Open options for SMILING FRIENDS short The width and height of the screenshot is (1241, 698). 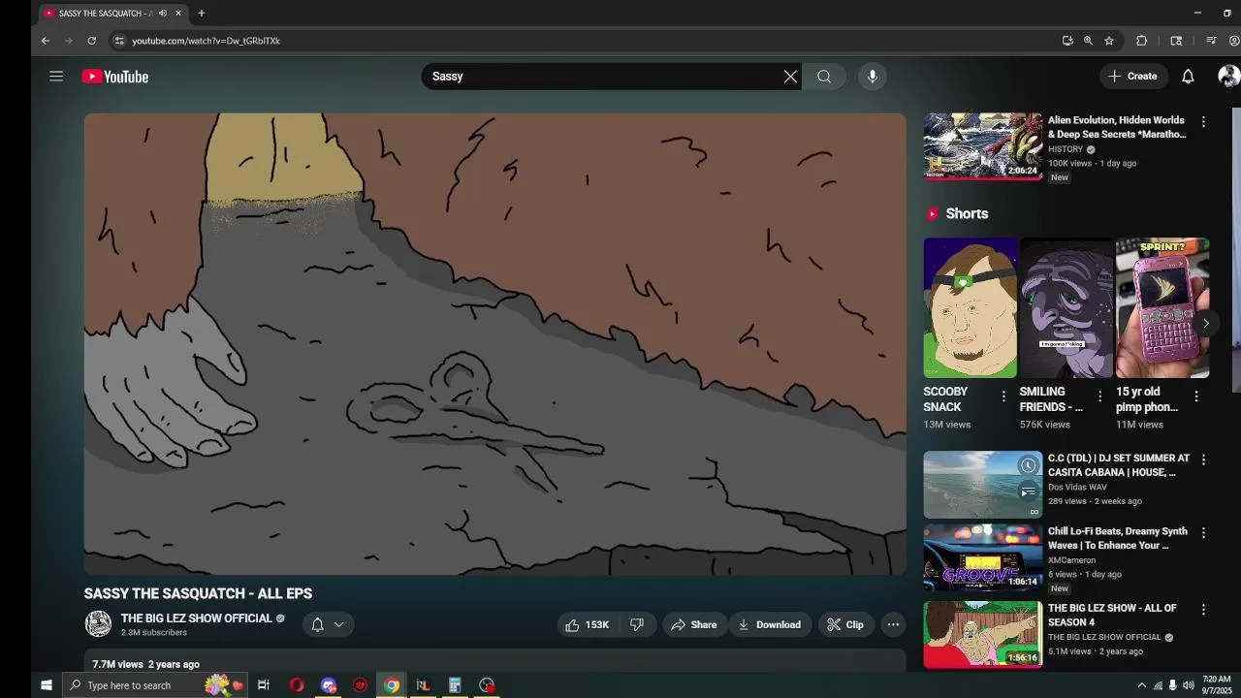pos(1099,397)
